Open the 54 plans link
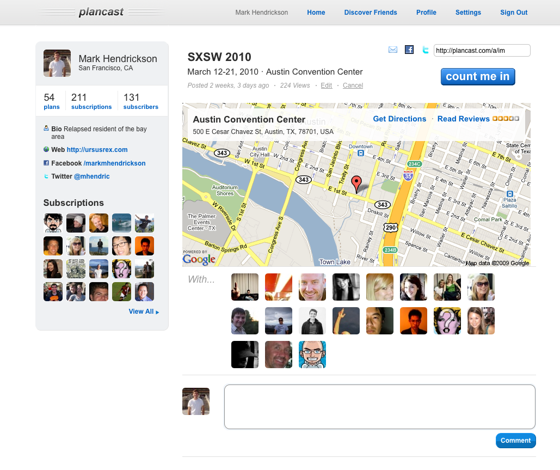This screenshot has height=470, width=560. tap(51, 101)
